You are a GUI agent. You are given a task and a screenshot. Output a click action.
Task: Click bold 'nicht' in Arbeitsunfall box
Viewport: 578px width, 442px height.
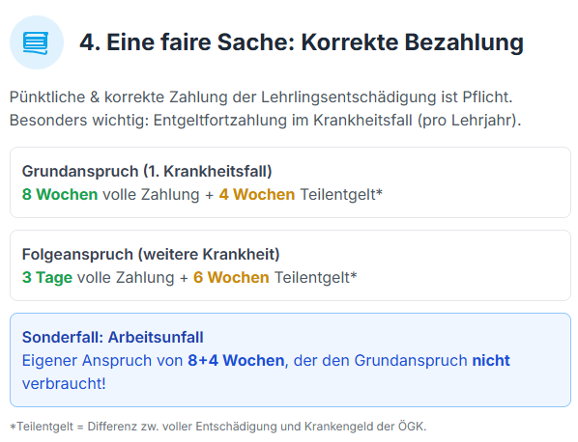coord(491,360)
